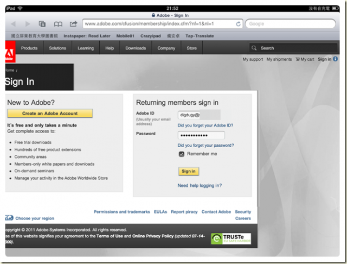Open the 國立屏東教育大學圖書館 bookmark
This screenshot has width=347, height=264.
[x=35, y=36]
